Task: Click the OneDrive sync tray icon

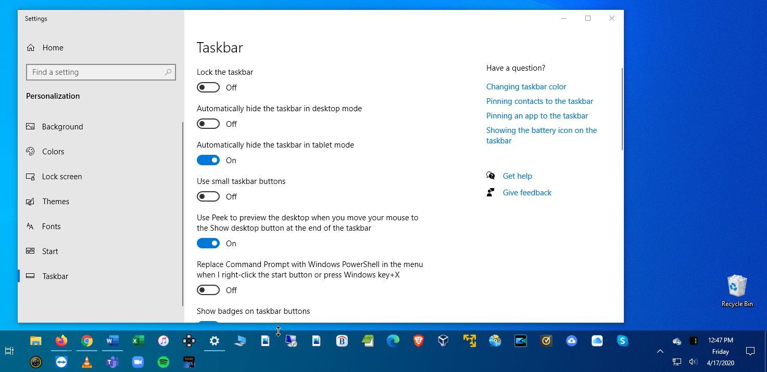Action: click(677, 341)
